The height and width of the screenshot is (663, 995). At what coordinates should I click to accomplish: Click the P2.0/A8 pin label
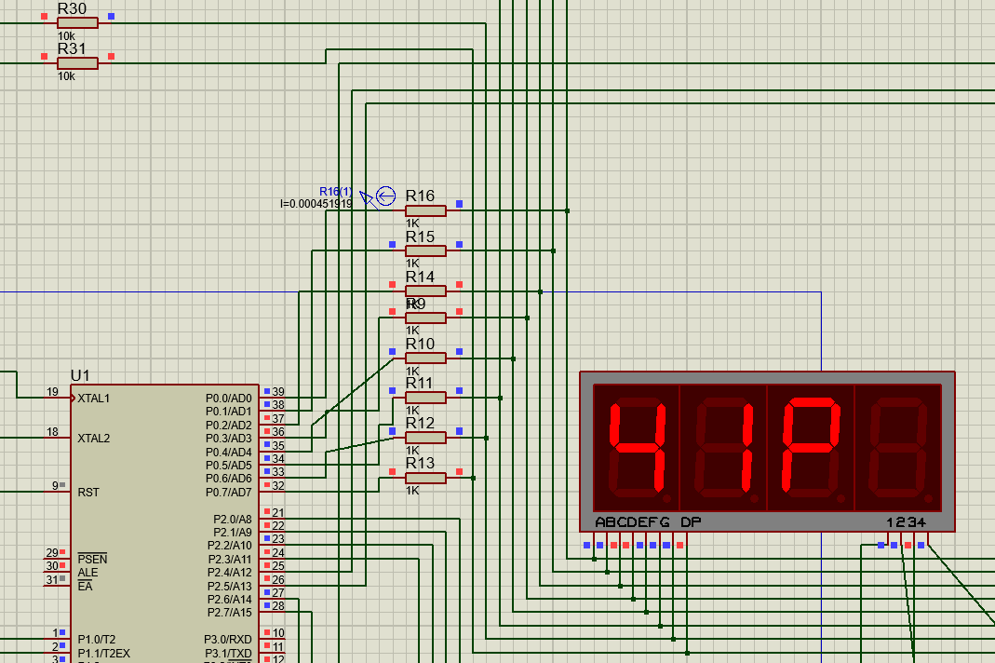point(233,519)
